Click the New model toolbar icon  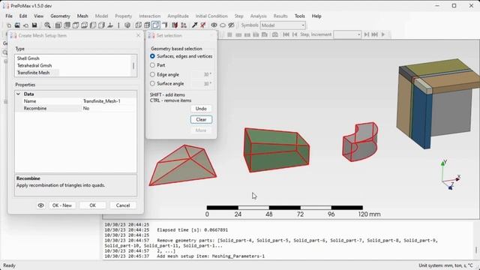(x=9, y=25)
